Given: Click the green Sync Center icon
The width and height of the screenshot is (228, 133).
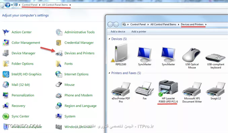Looking at the screenshot, I should 6,116.
